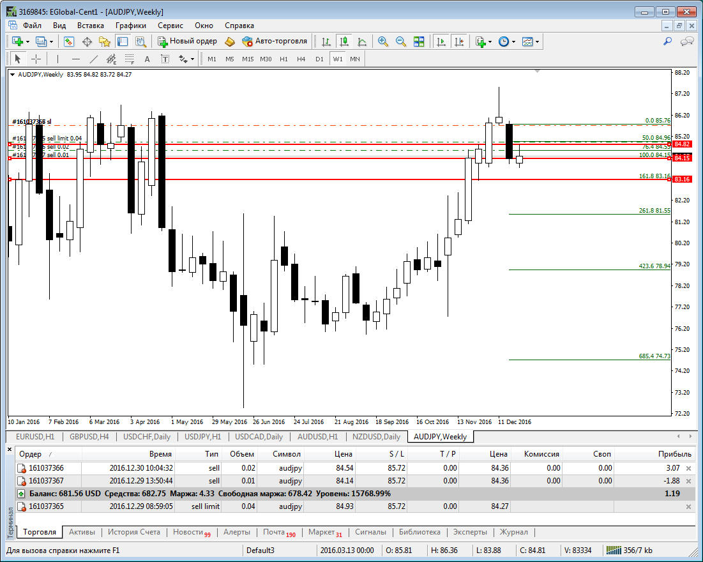Switch chart to candlestick mode
Screen dimensions: 703x562
[x=344, y=42]
